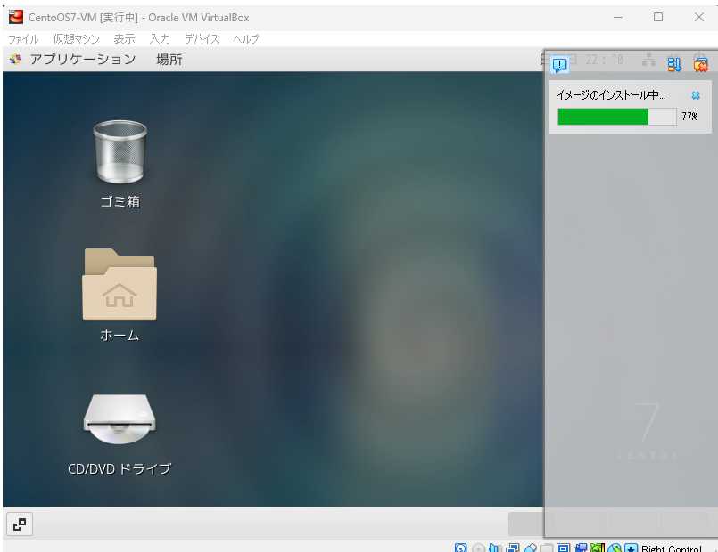Image resolution: width=718 pixels, height=552 pixels.
Task: Expand the 場所 places menu
Action: (169, 60)
